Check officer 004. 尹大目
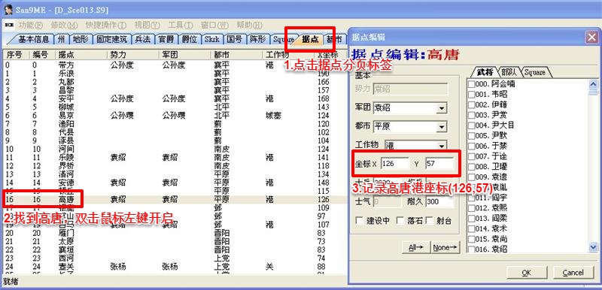Viewport: 602px width, 290px height. pyautogui.click(x=471, y=125)
